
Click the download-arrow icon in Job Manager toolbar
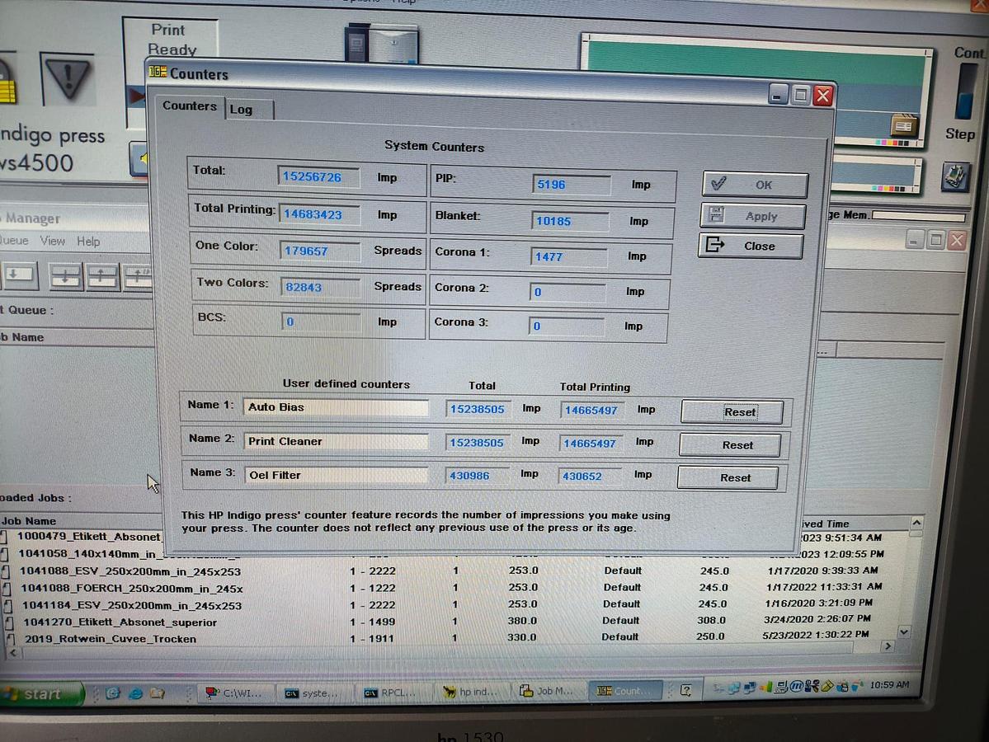pos(20,275)
